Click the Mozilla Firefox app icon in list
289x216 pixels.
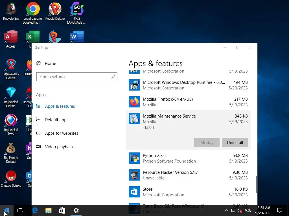134,102
